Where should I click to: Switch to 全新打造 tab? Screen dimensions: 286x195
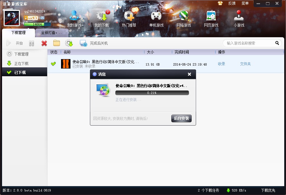[x=52, y=33]
